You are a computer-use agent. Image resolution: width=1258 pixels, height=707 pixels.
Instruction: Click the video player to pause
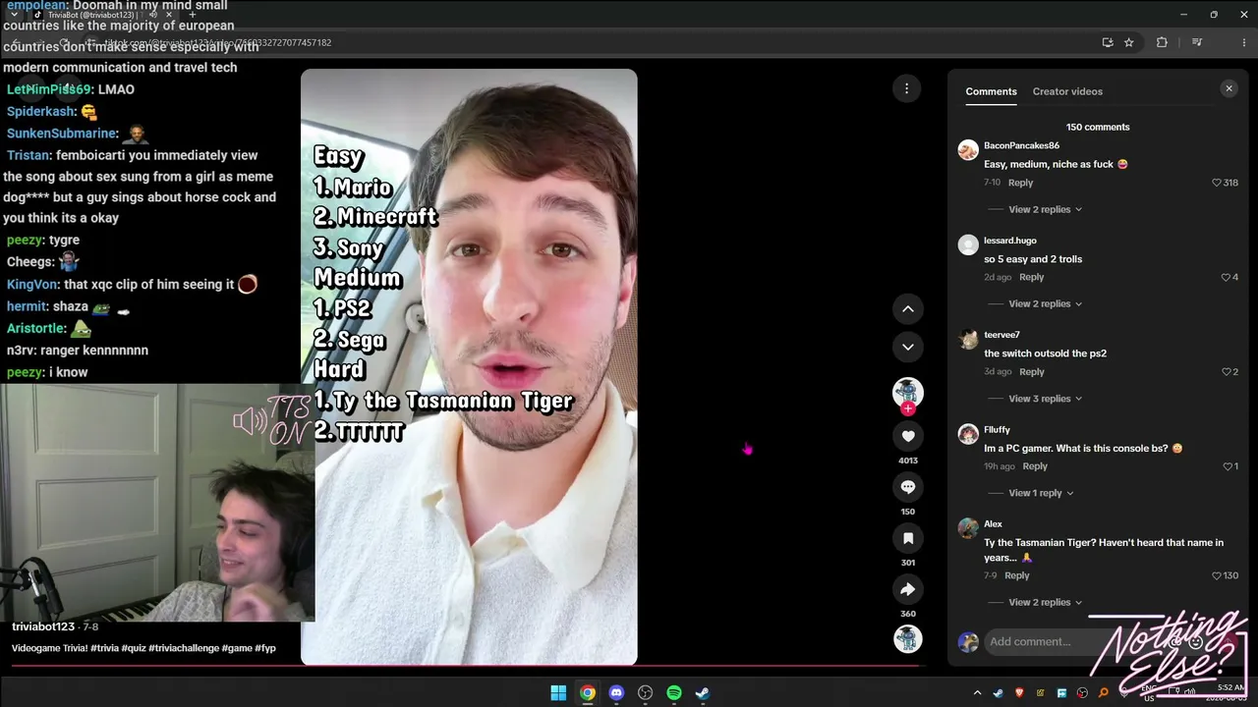(469, 366)
